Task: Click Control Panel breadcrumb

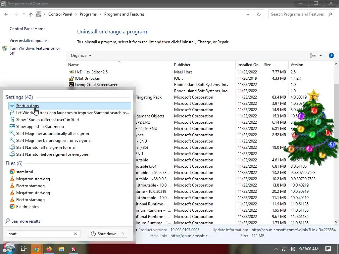Action: coord(60,14)
